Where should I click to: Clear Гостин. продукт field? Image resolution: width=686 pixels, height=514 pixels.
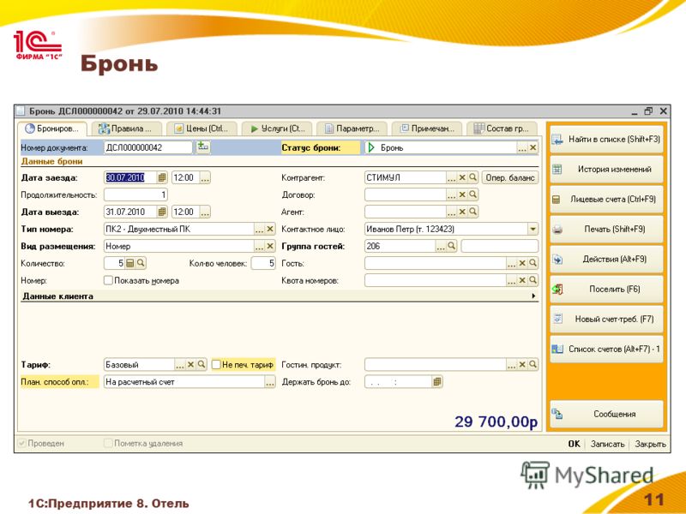522,364
